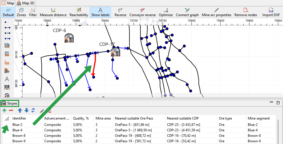Viewport: 283px width, 144px height.
Task: Click cell 'OrePass-5 - [651,86 m]'
Action: [139, 124]
